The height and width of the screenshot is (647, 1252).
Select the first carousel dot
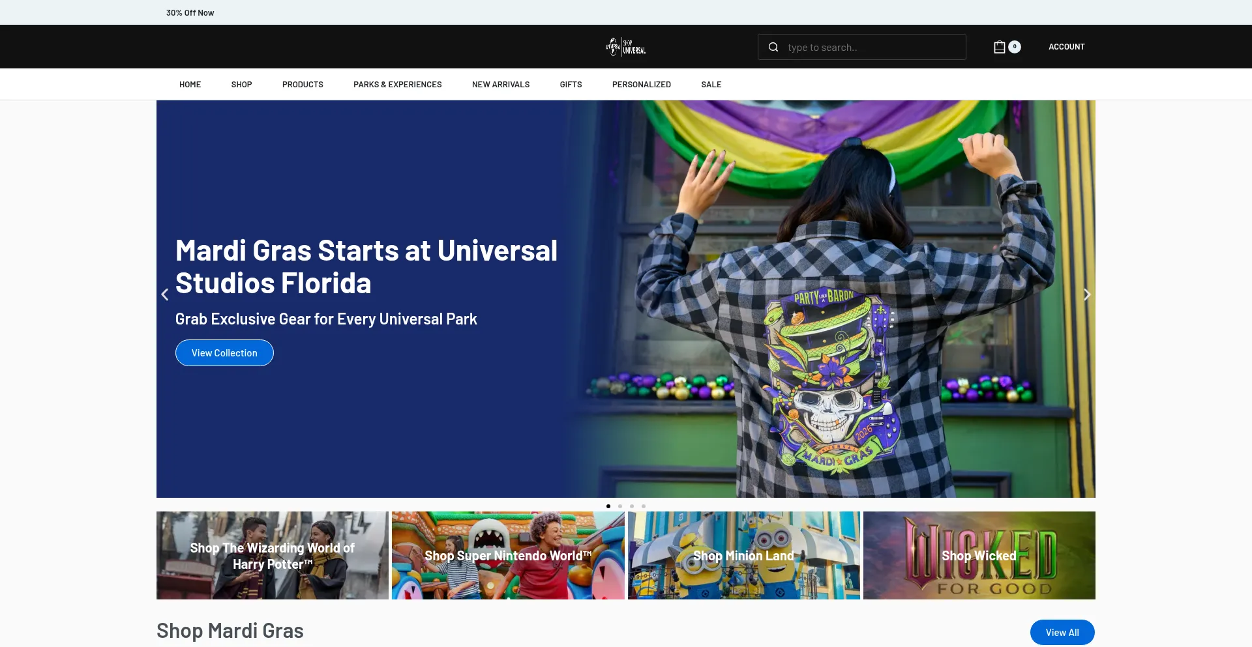(608, 506)
